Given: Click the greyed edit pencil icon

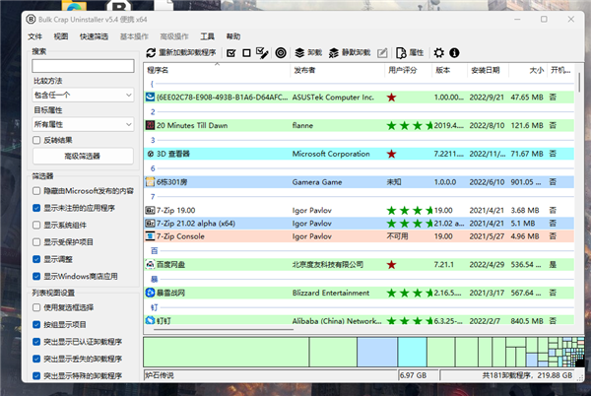Looking at the screenshot, I should 382,53.
